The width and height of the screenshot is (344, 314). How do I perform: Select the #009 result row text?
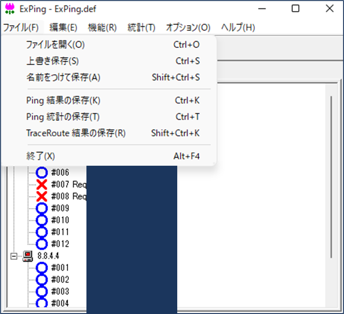(x=60, y=208)
